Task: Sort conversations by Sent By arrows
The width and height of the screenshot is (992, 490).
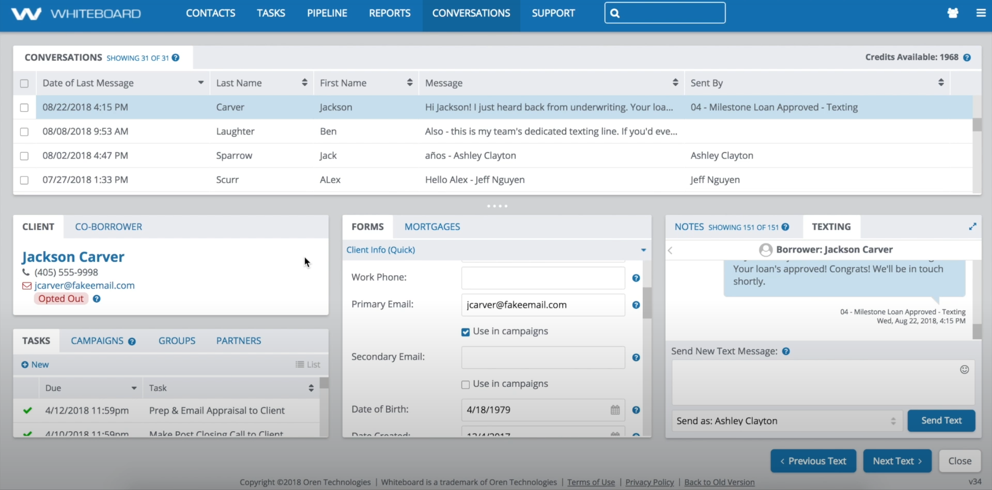Action: coord(941,82)
